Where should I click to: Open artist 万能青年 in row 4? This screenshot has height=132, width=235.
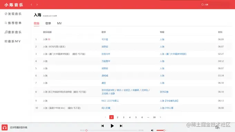[x=106, y=61]
